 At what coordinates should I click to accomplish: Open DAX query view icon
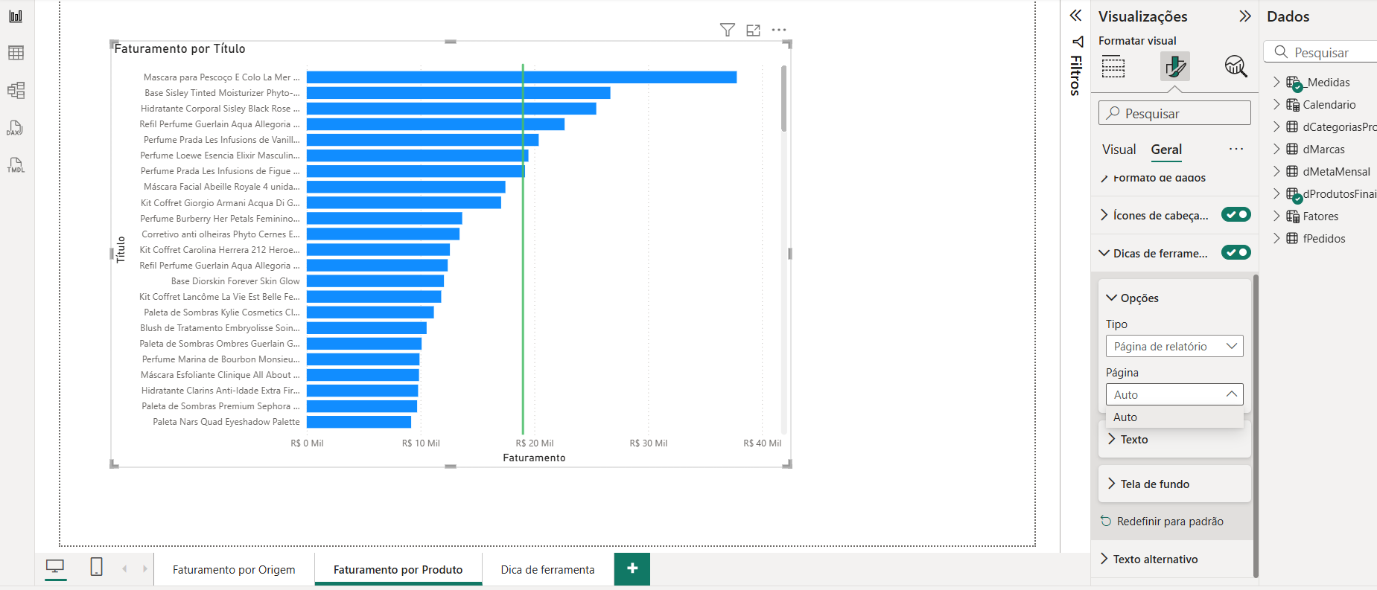pos(16,127)
